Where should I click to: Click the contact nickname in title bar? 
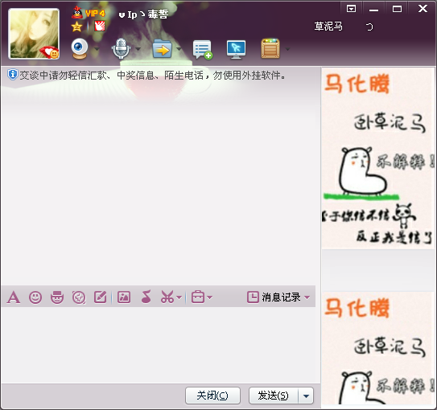click(x=143, y=14)
